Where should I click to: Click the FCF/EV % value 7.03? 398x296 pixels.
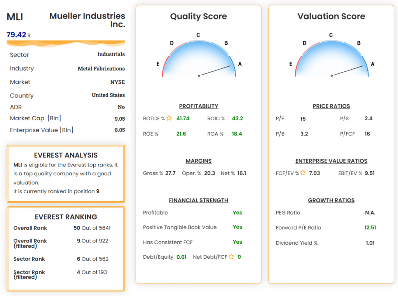314,173
